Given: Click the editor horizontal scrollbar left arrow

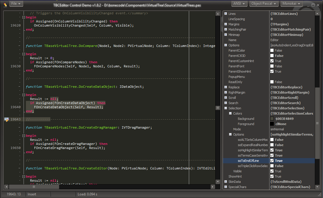Looking at the screenshot, I should pos(6,187).
